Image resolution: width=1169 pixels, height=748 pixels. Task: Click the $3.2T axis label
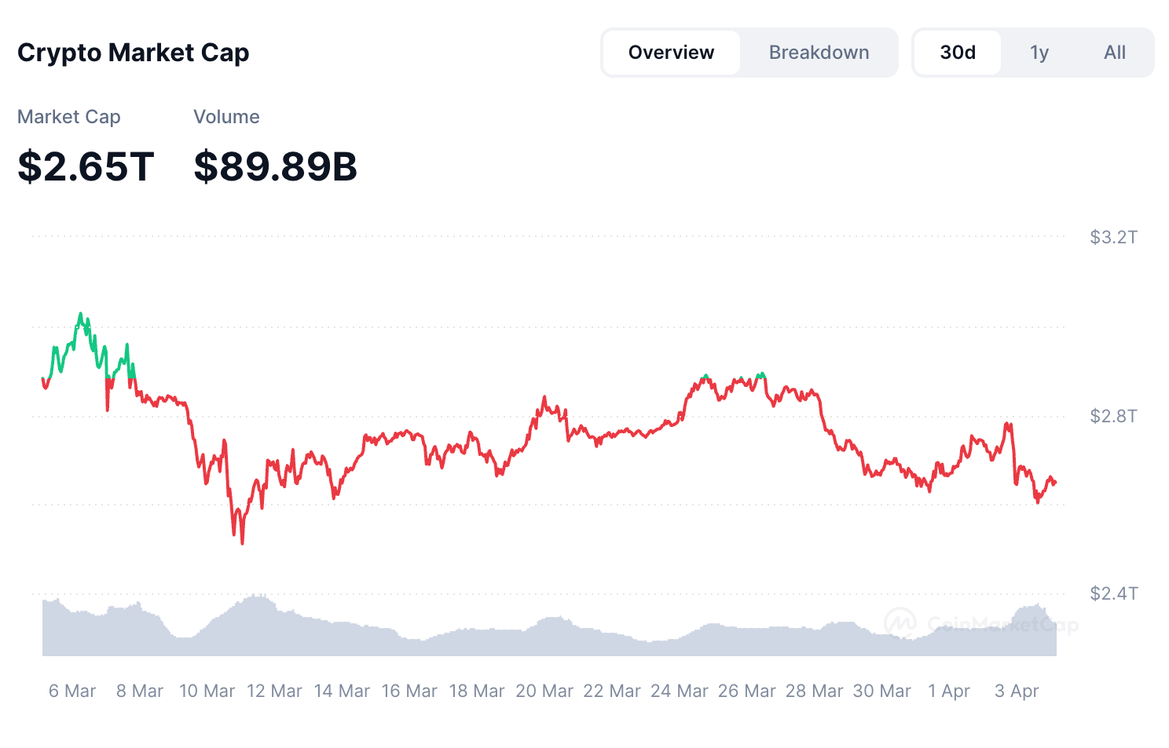[1113, 237]
